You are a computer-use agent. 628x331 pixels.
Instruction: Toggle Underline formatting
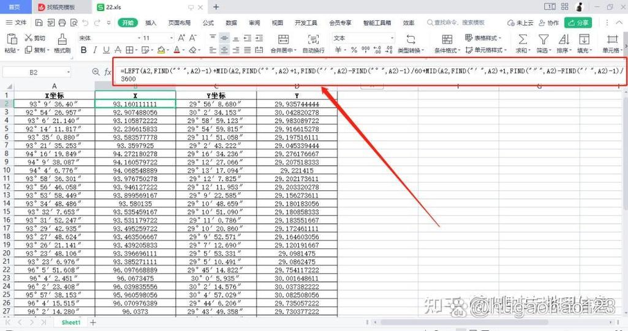click(x=106, y=50)
